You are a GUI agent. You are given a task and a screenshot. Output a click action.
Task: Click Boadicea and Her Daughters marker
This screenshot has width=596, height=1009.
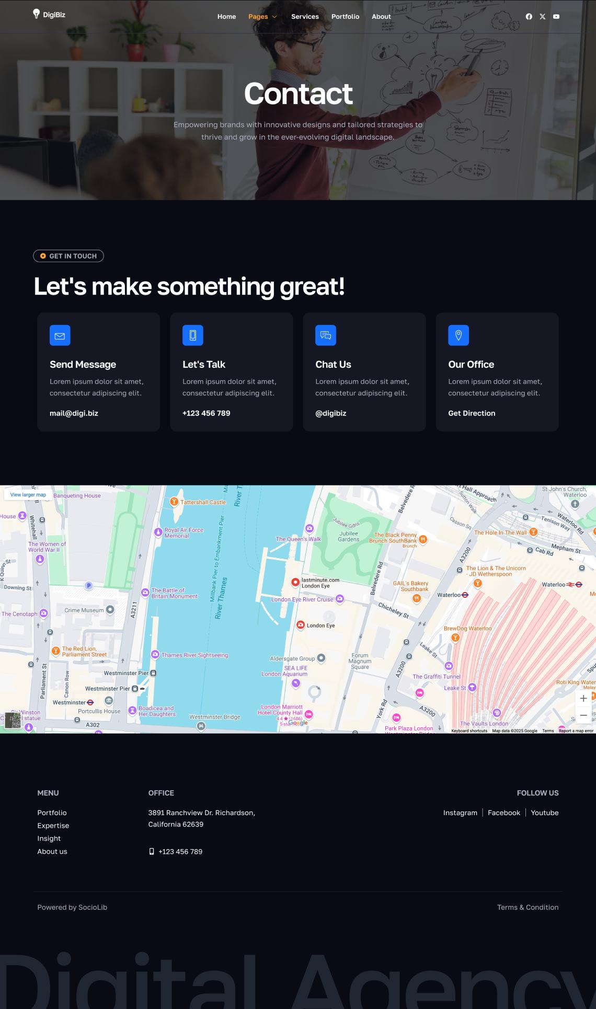pyautogui.click(x=132, y=710)
